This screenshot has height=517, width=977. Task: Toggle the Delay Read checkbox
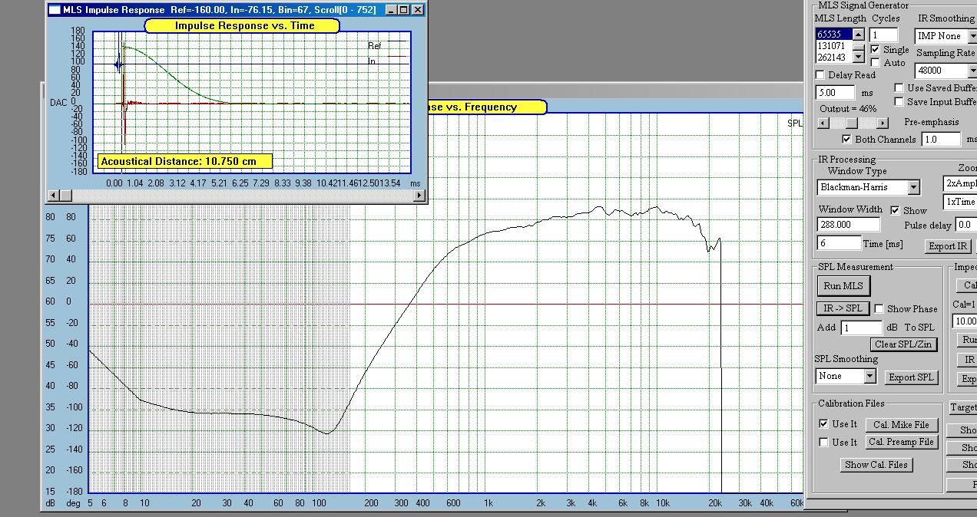click(820, 75)
